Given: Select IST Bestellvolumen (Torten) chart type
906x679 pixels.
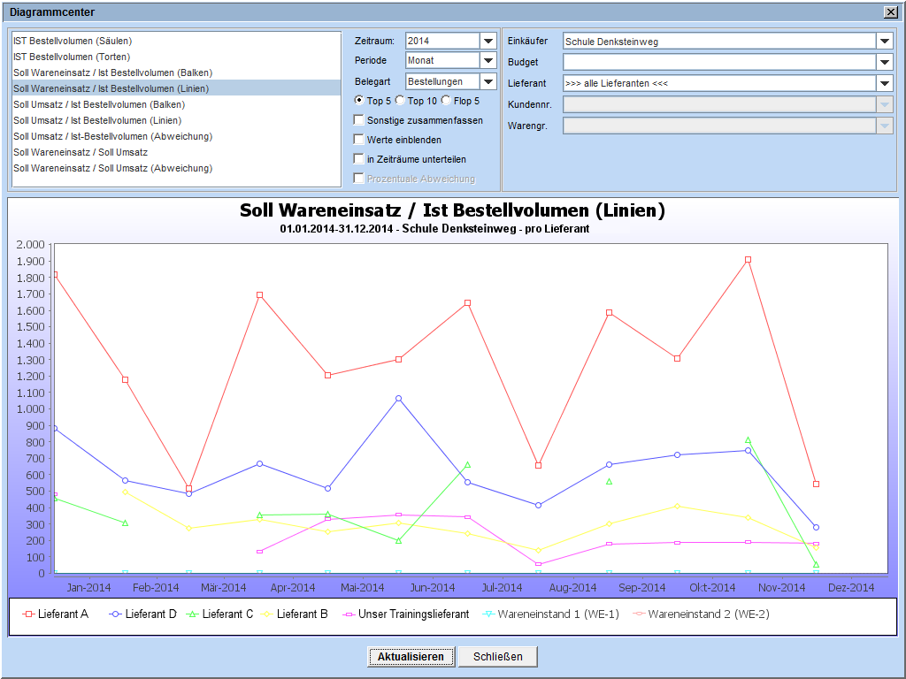Looking at the screenshot, I should [73, 57].
